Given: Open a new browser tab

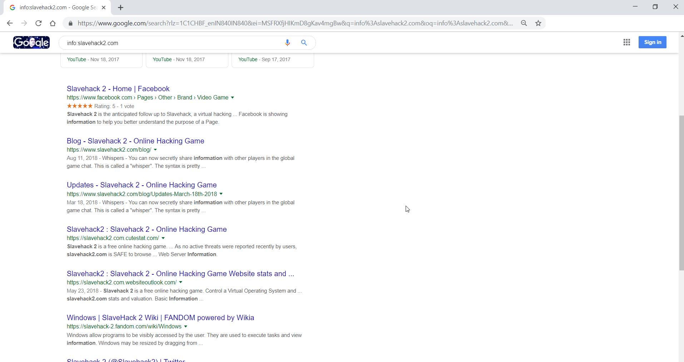Looking at the screenshot, I should (x=120, y=8).
